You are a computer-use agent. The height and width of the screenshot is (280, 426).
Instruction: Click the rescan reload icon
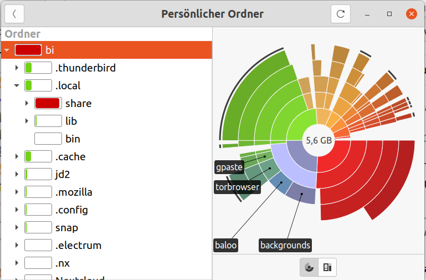coord(341,14)
